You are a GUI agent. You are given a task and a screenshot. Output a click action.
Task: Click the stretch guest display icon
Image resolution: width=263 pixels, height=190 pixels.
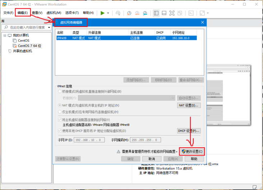(x=202, y=13)
